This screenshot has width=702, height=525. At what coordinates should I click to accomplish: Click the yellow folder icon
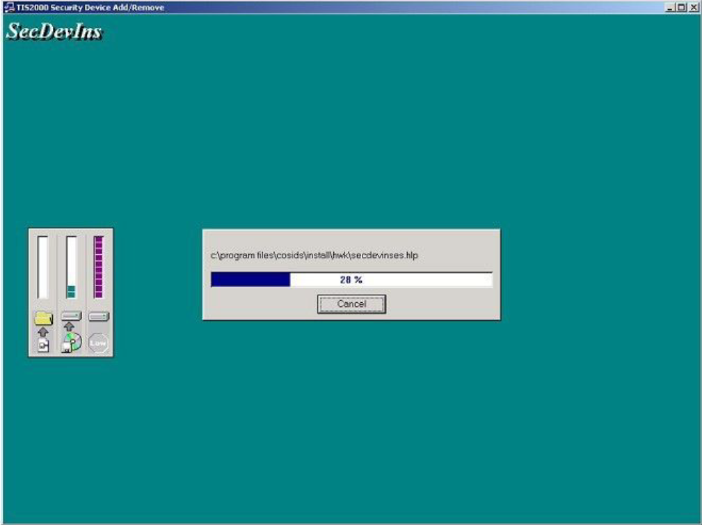point(43,318)
